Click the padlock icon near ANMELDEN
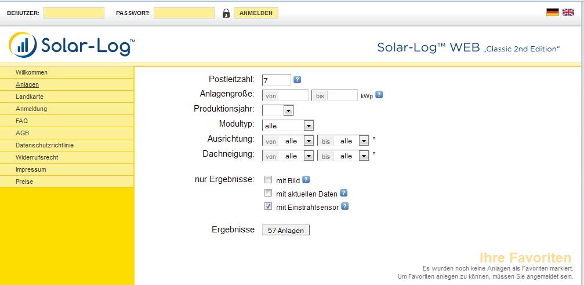This screenshot has height=285, width=584. [226, 13]
